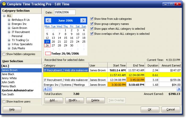Expand the Birthdays R Us category

(9, 20)
